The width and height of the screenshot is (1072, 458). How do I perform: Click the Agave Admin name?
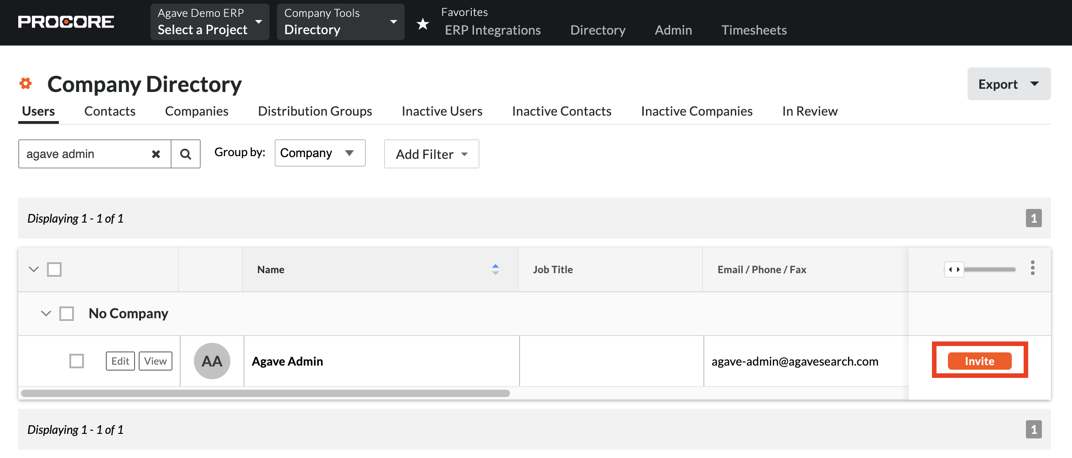coord(287,361)
